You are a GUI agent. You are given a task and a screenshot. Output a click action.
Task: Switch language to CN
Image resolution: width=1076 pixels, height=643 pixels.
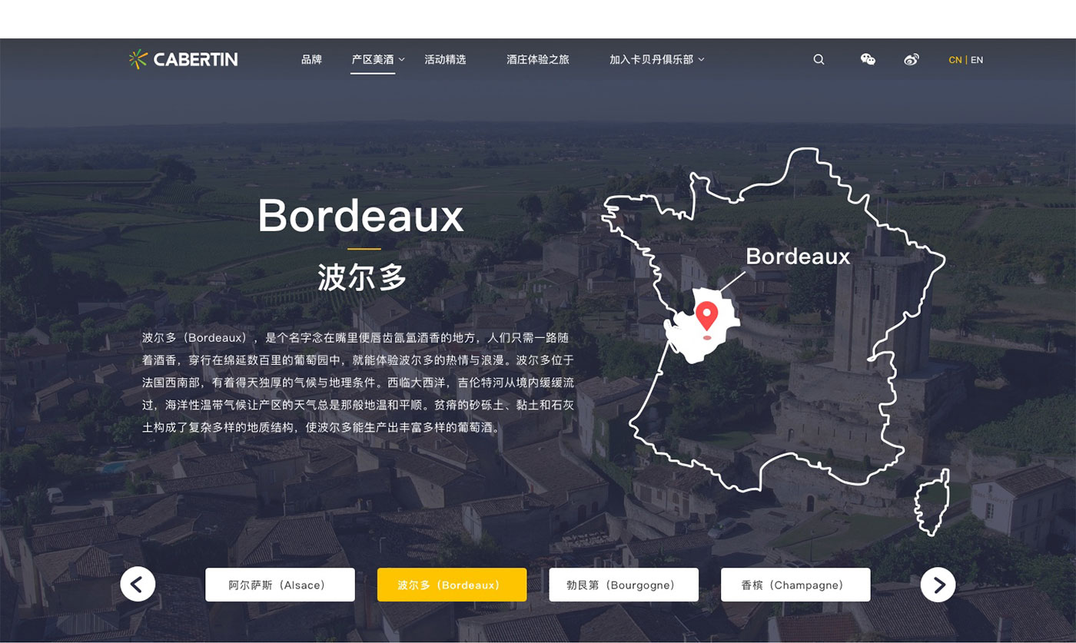pyautogui.click(x=955, y=60)
